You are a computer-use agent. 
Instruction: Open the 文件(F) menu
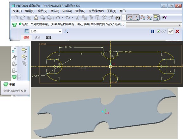coord(17,11)
